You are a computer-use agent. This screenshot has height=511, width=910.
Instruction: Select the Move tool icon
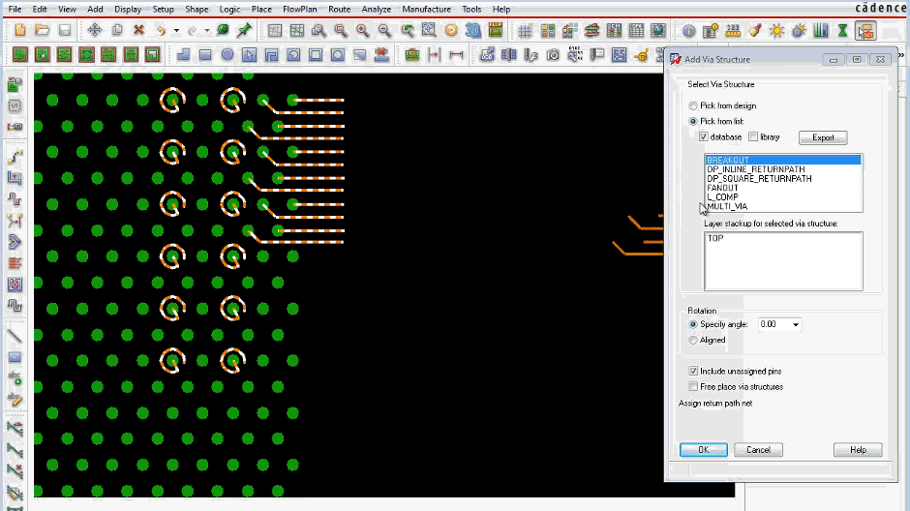[x=95, y=30]
